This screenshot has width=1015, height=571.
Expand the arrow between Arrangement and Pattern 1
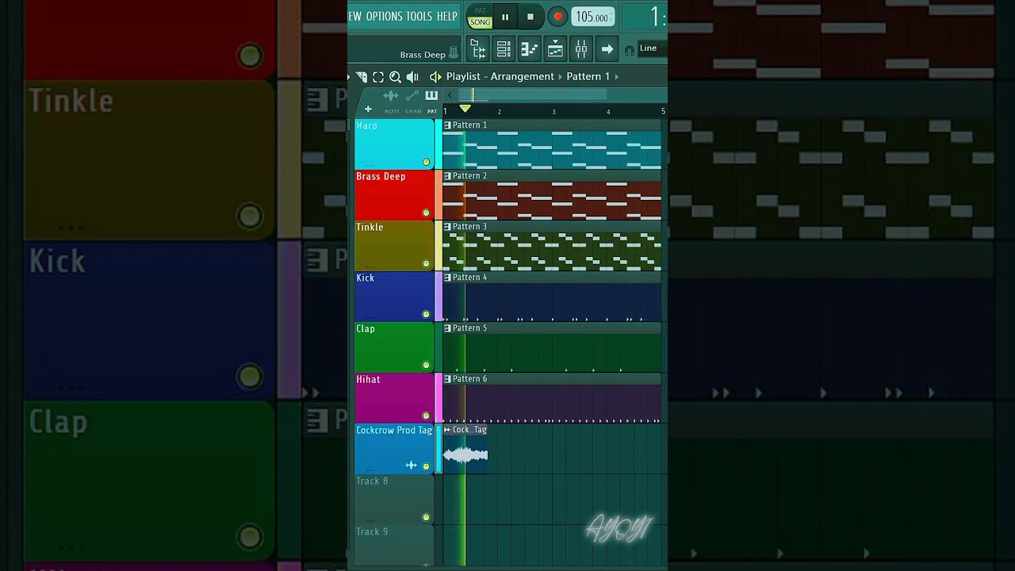click(x=561, y=77)
